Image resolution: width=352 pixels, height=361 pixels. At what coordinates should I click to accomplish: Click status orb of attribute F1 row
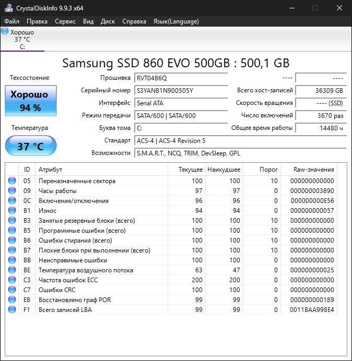pyautogui.click(x=12, y=309)
